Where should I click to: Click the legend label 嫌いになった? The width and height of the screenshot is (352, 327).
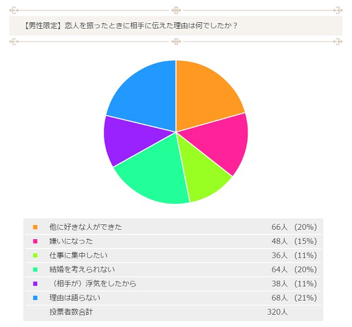[x=72, y=241]
